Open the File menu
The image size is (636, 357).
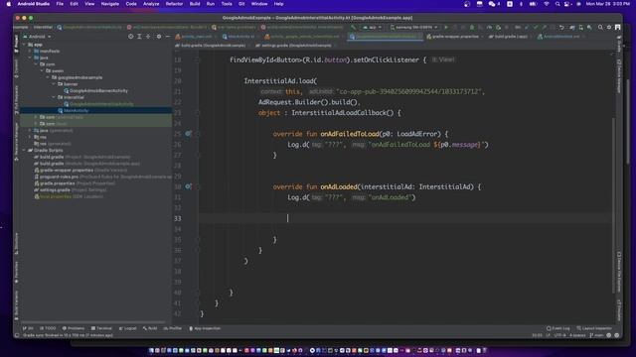pos(60,4)
